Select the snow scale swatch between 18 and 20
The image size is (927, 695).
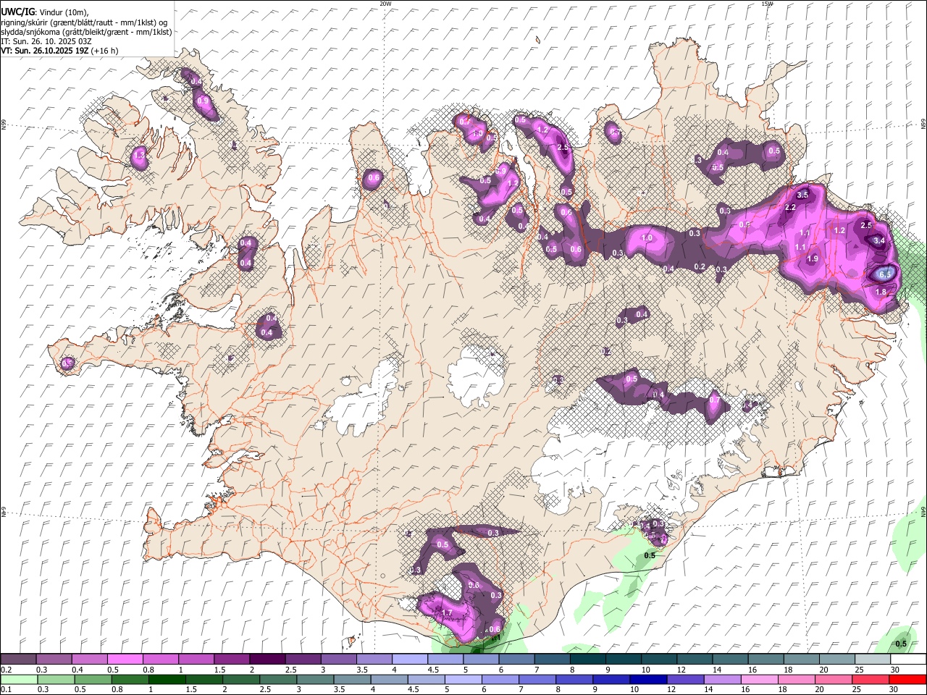[802, 660]
